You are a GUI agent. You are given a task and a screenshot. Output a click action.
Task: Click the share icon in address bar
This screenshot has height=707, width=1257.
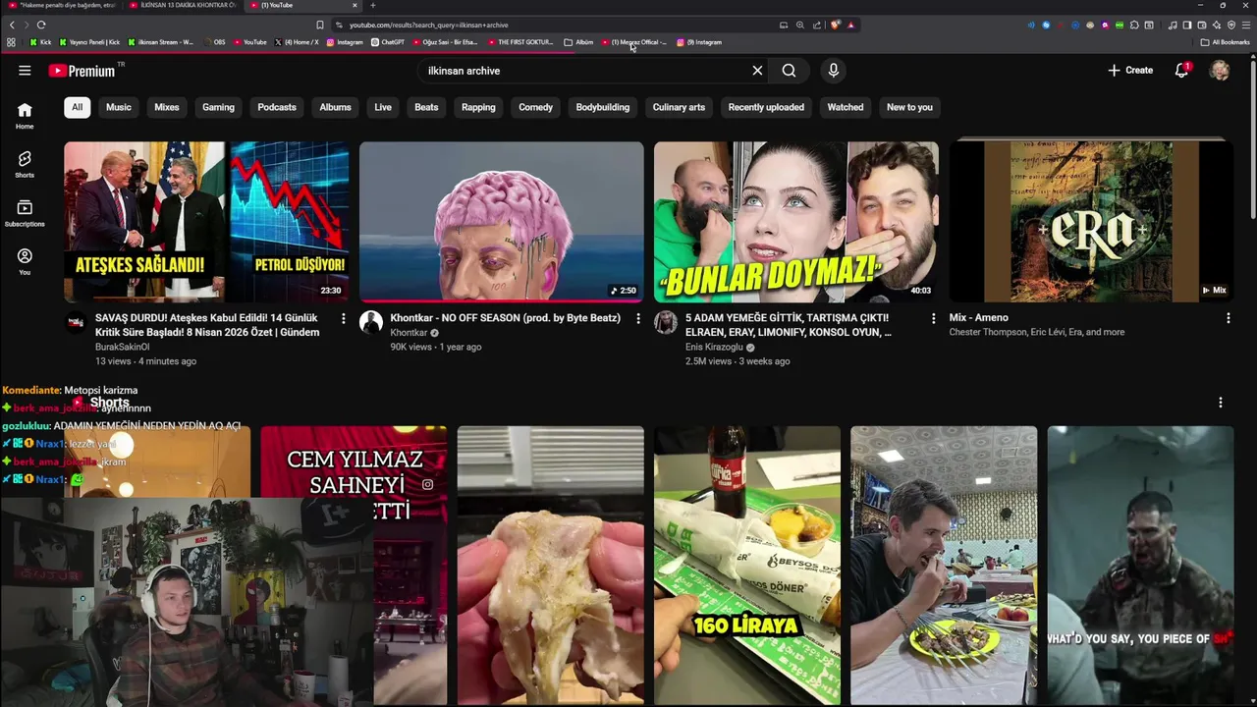tap(817, 25)
